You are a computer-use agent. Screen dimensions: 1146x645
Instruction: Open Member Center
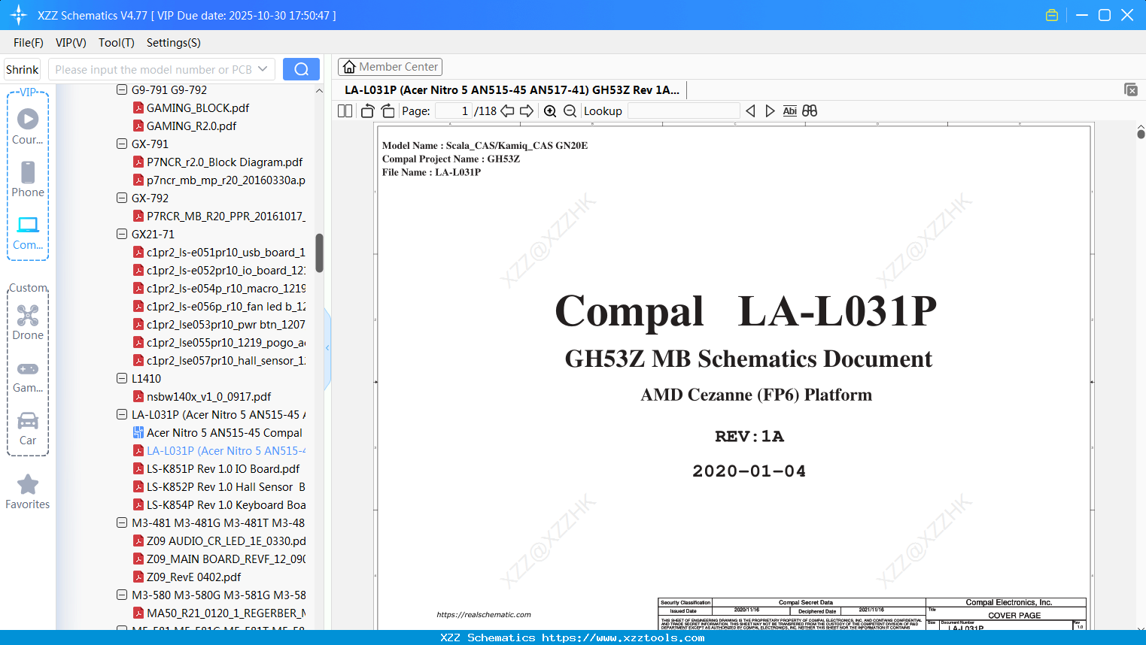click(x=390, y=67)
